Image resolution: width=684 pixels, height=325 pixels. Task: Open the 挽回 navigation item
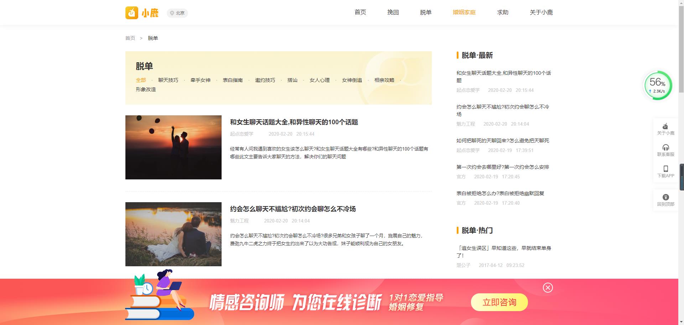393,12
